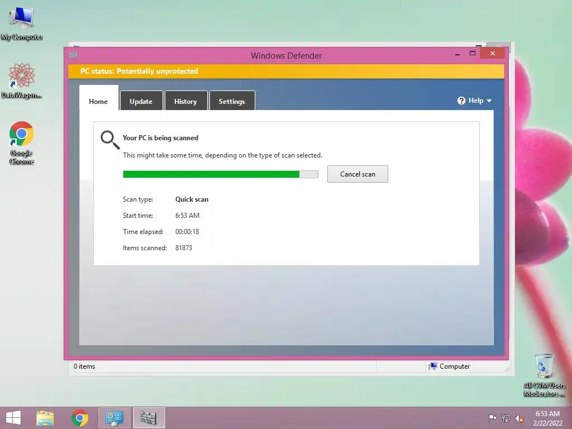This screenshot has height=429, width=572.
Task: Click the PC status unprotected banner
Action: (286, 71)
